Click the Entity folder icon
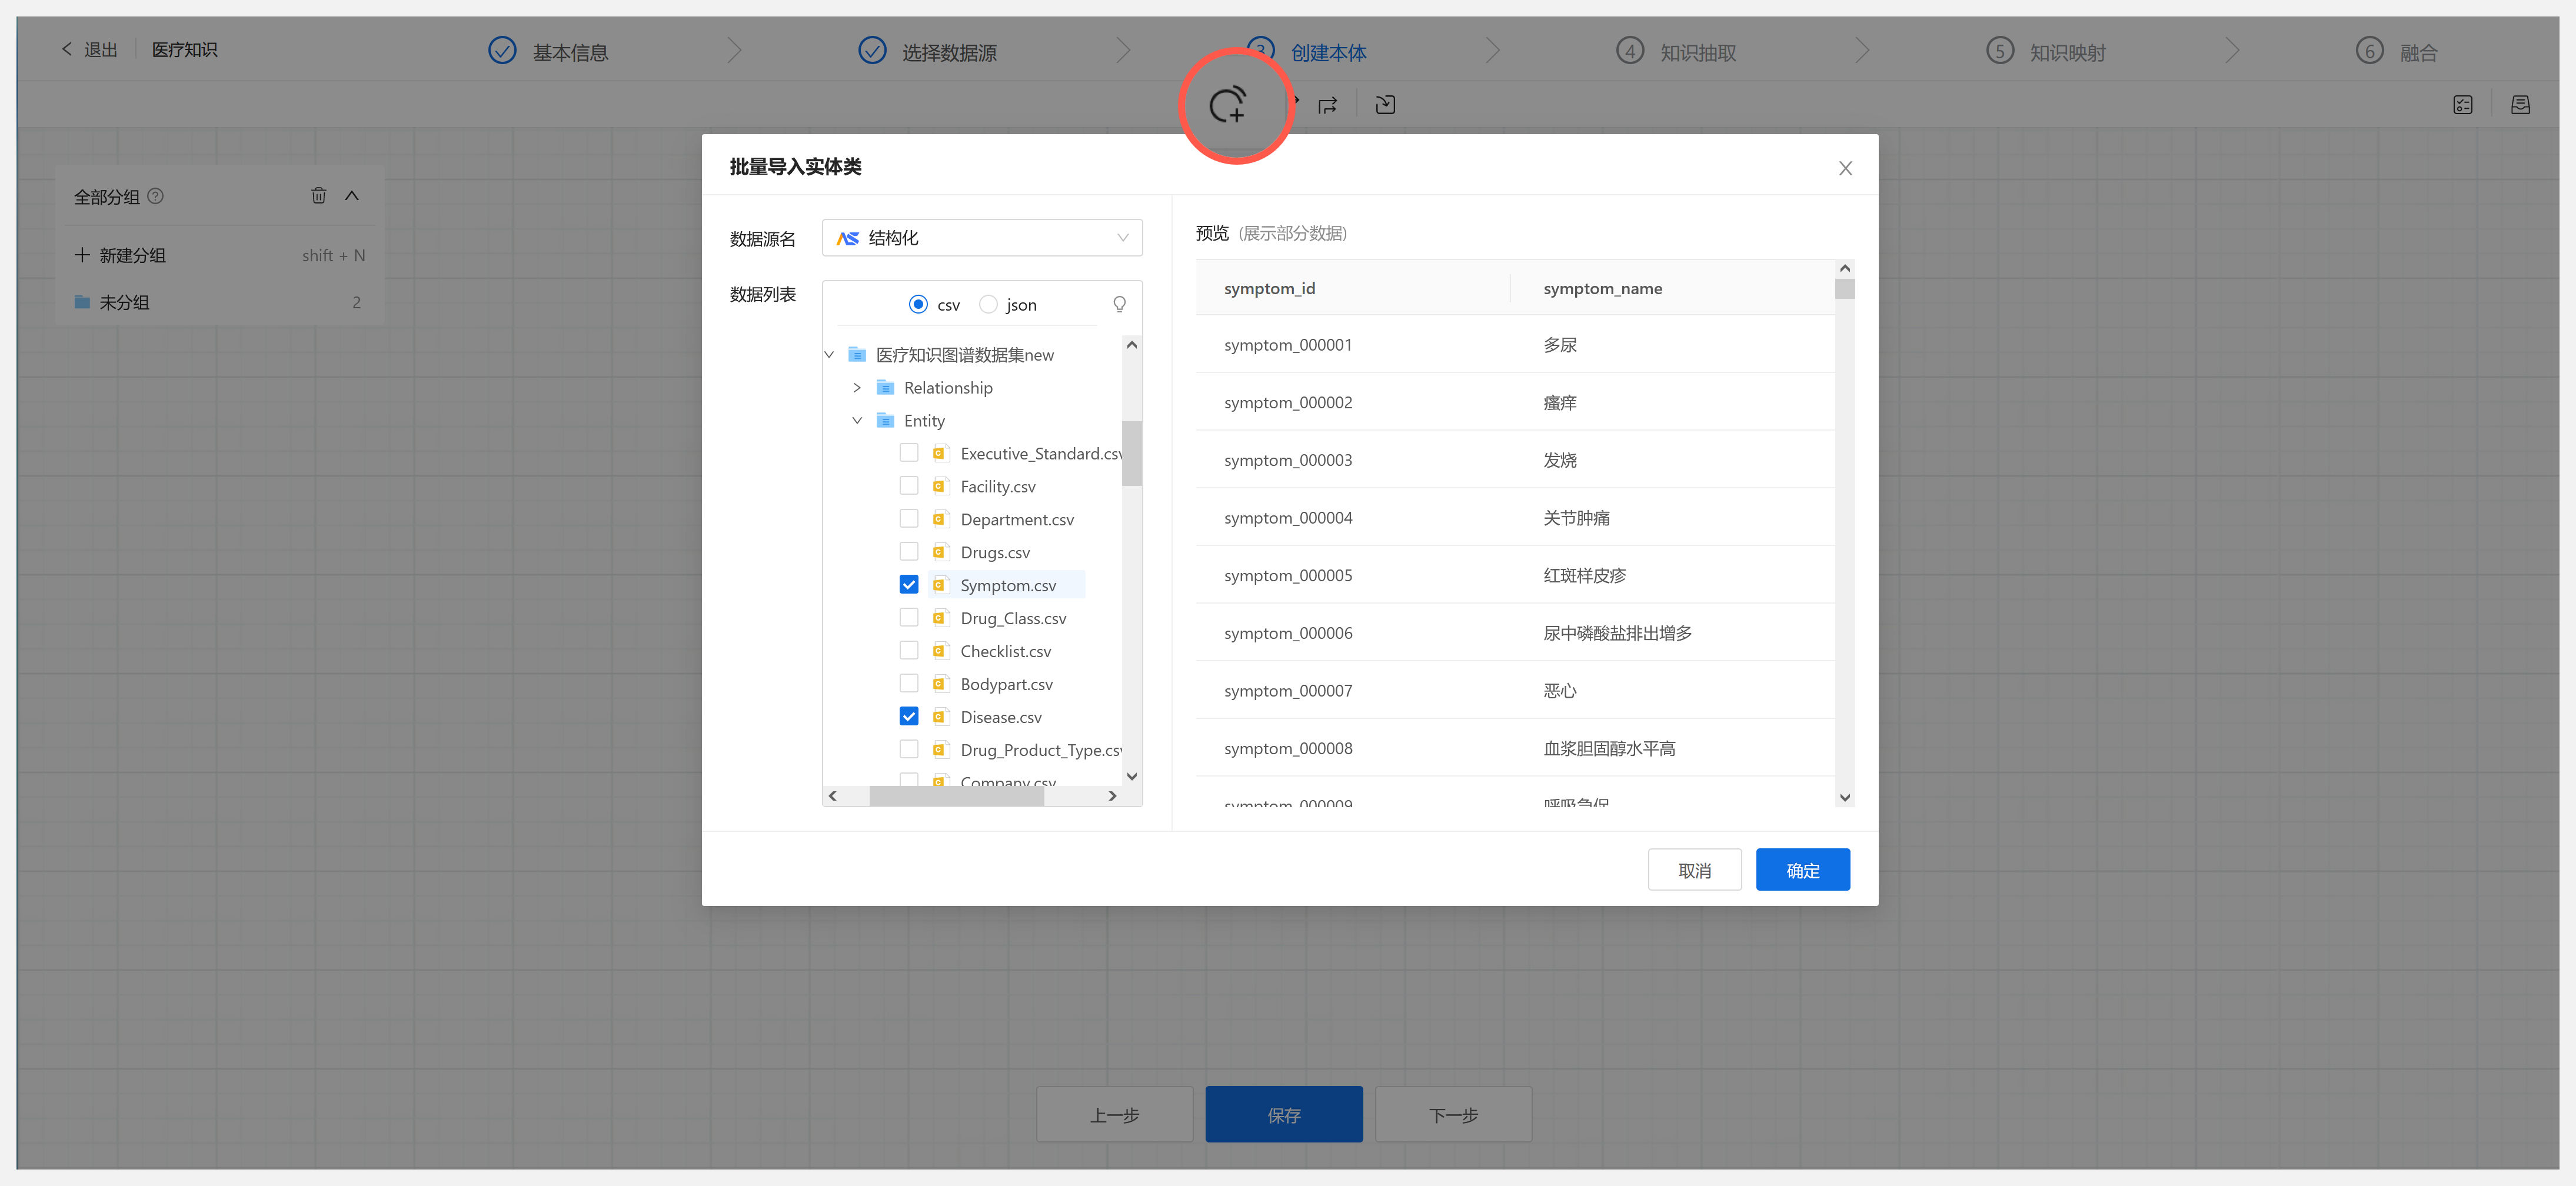This screenshot has height=1186, width=2576. [x=885, y=420]
